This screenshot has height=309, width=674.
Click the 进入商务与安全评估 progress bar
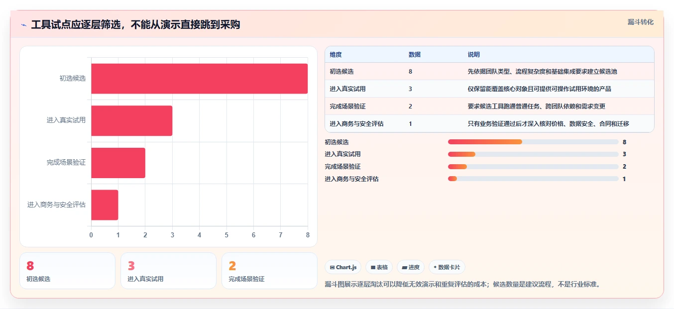pos(533,179)
